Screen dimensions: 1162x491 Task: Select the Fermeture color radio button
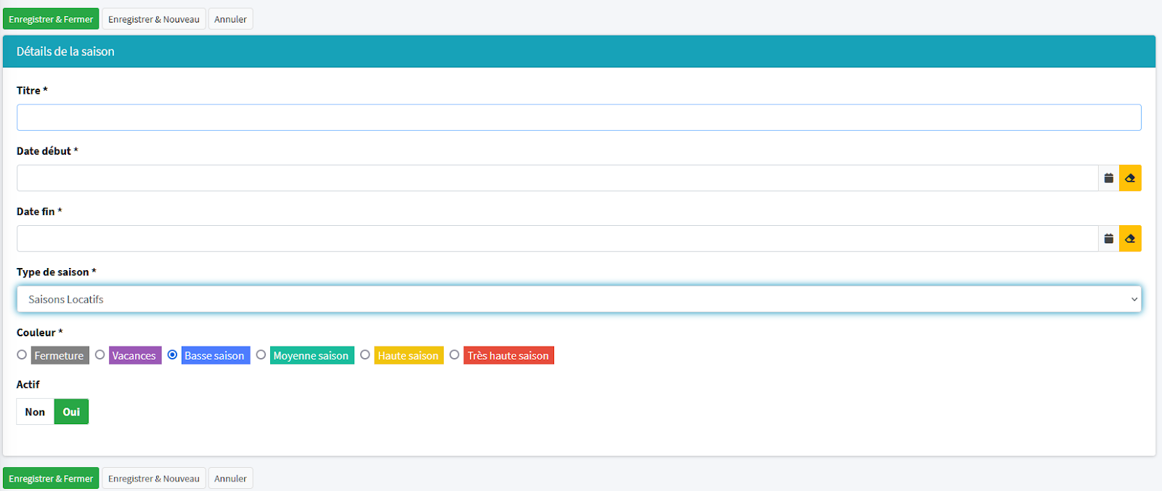(x=22, y=355)
